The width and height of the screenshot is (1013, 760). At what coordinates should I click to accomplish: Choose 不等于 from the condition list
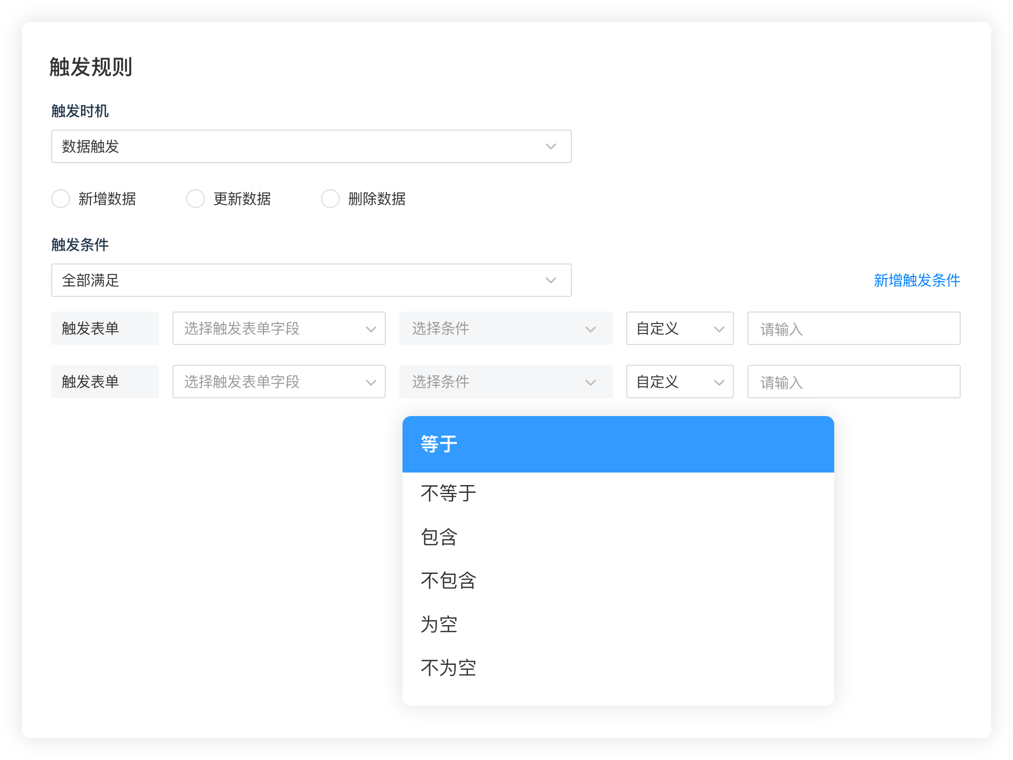click(x=618, y=493)
